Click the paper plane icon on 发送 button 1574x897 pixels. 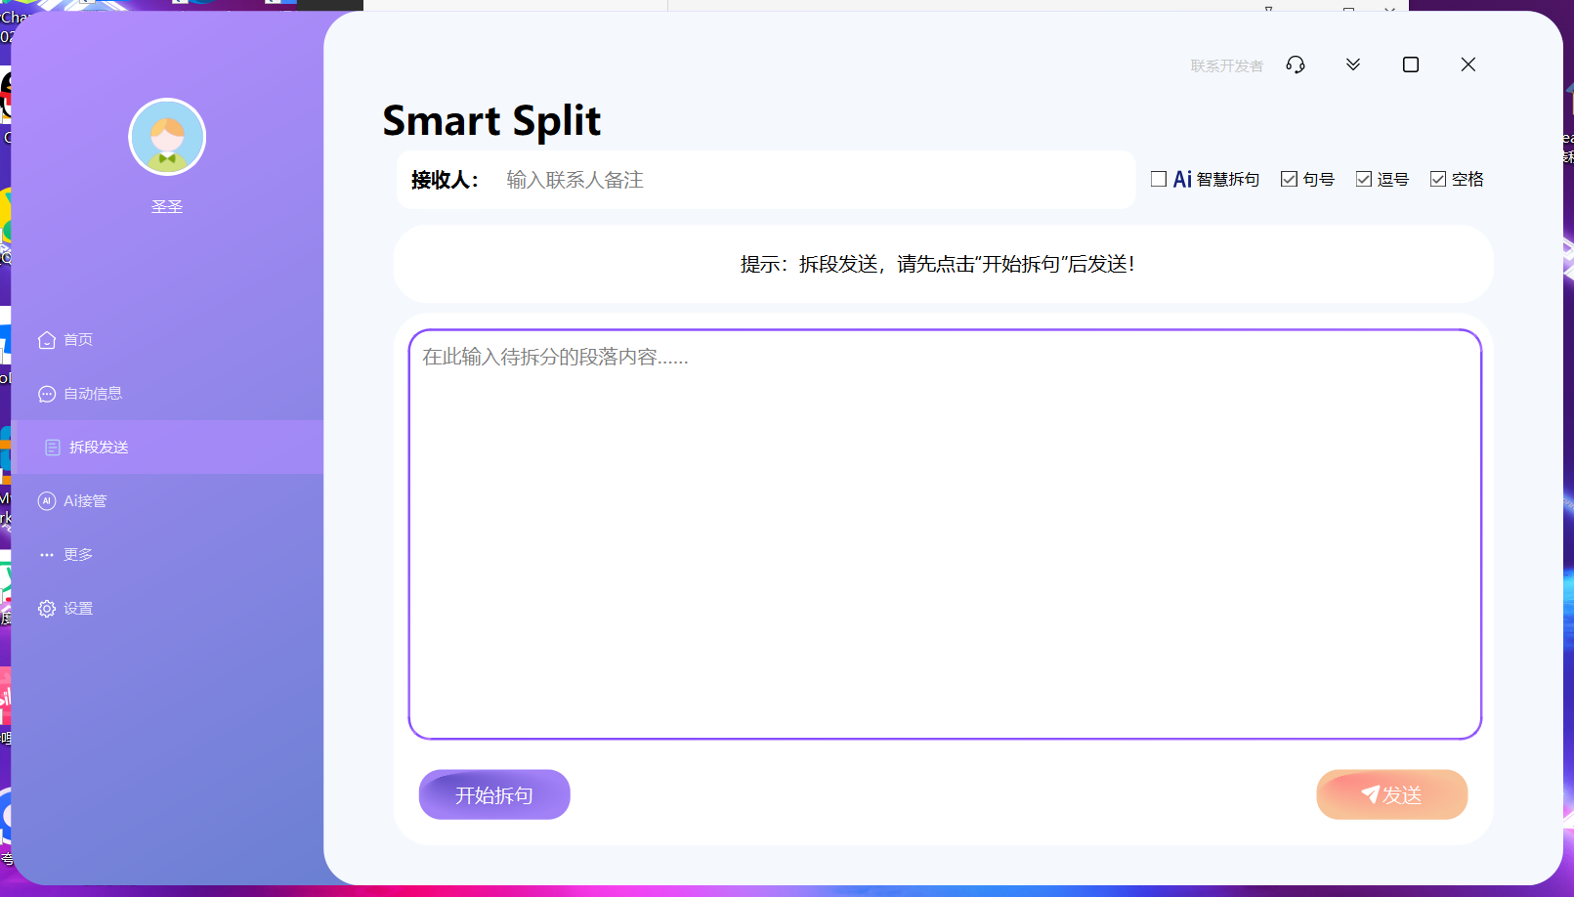coord(1372,794)
